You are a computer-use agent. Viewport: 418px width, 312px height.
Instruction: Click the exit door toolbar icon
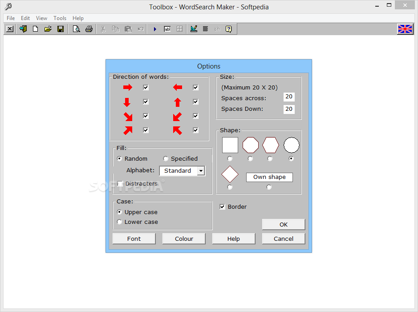[23, 29]
